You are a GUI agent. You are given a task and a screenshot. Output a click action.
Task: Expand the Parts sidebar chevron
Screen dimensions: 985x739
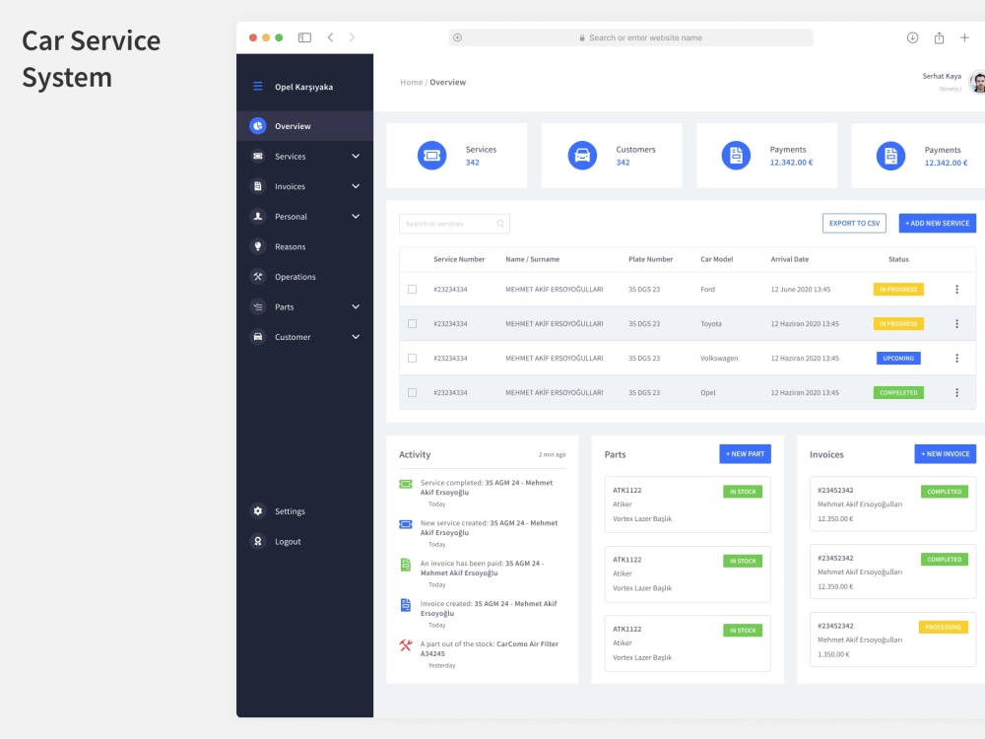pyautogui.click(x=356, y=306)
